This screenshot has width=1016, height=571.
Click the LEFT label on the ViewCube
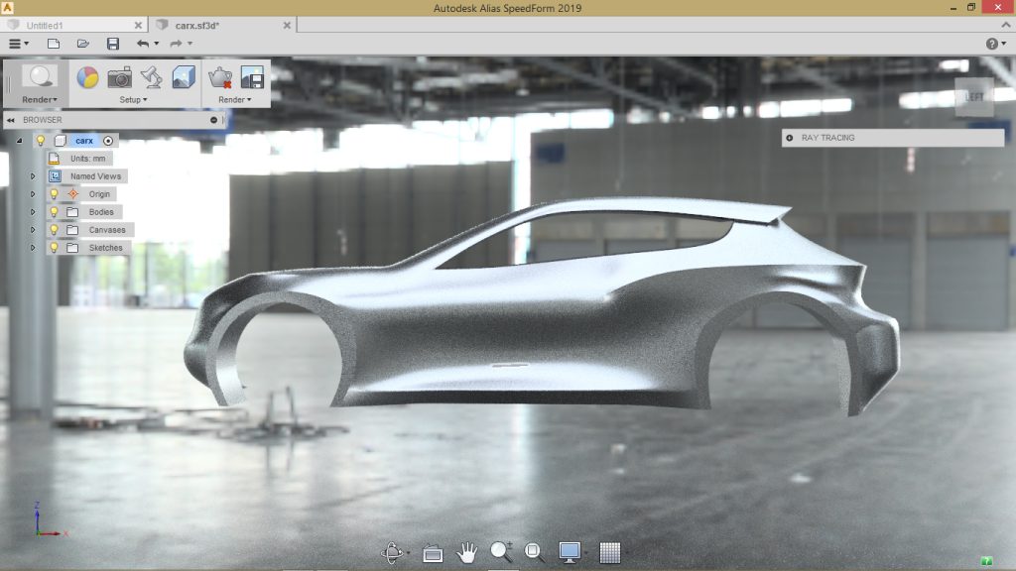click(976, 98)
